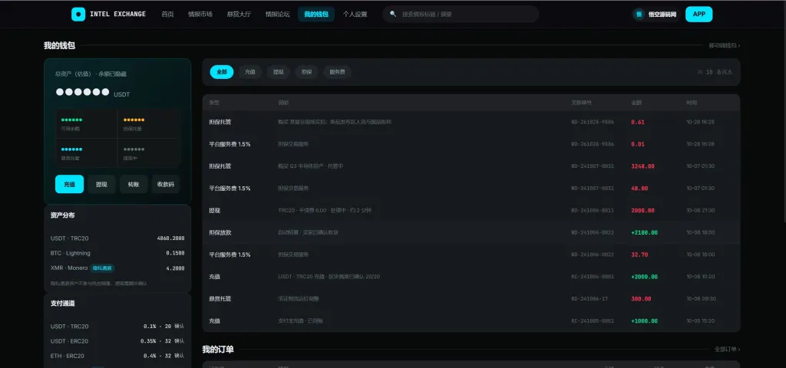Click the 提现 transaction row TRC20 description
786x368 pixels.
pyautogui.click(x=325, y=210)
